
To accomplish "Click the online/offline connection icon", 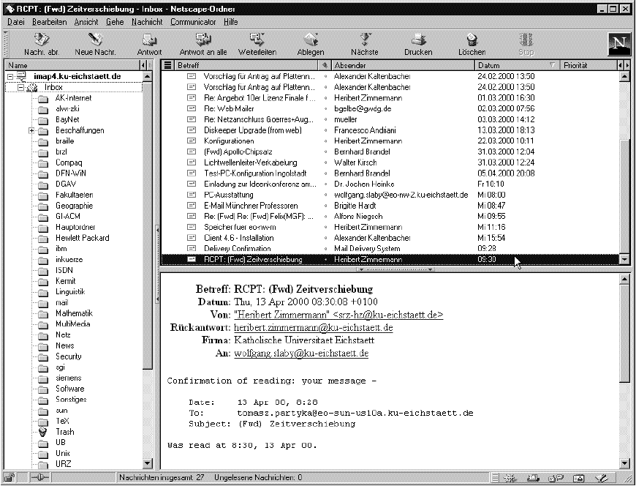I will [x=39, y=477].
